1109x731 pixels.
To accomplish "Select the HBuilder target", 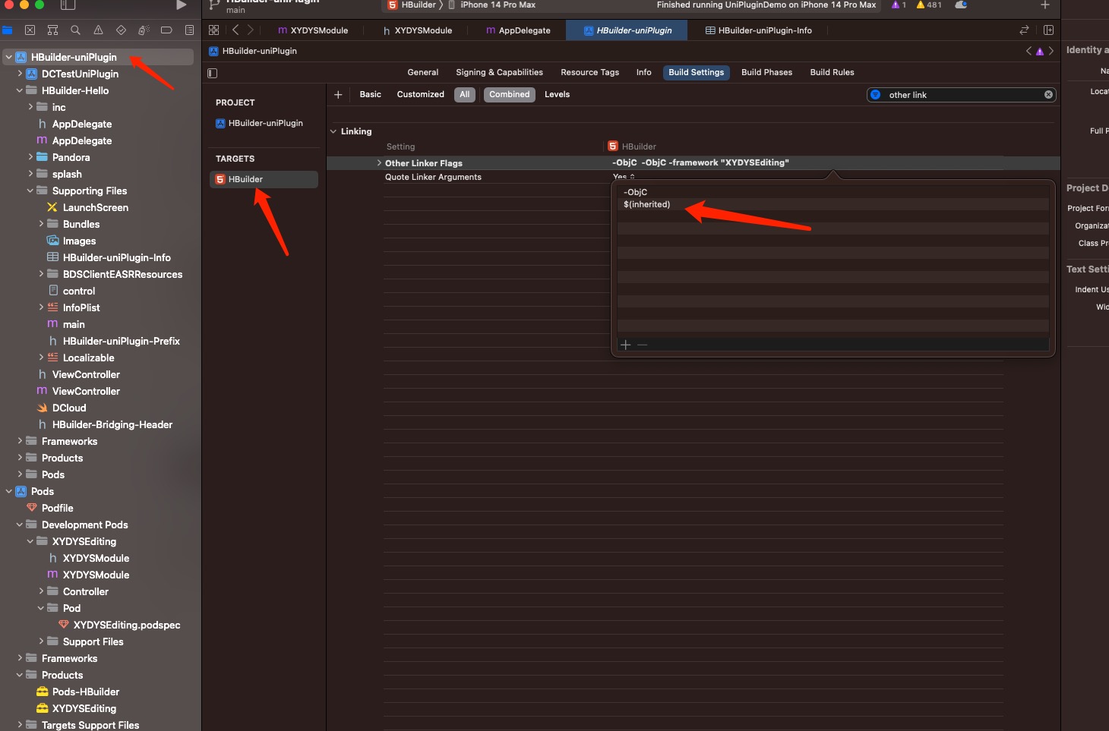I will 264,179.
